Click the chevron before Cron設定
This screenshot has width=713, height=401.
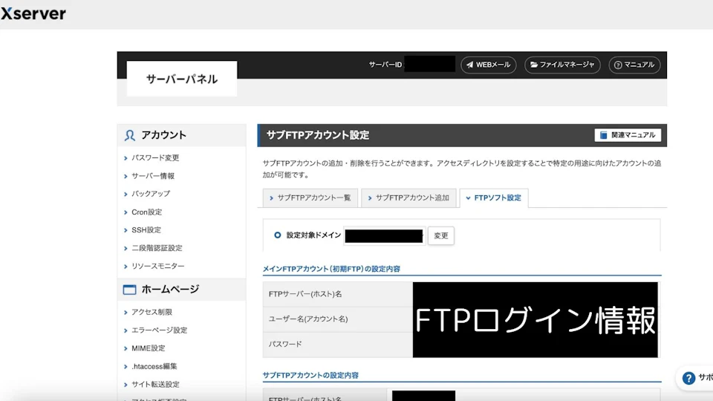tap(126, 212)
